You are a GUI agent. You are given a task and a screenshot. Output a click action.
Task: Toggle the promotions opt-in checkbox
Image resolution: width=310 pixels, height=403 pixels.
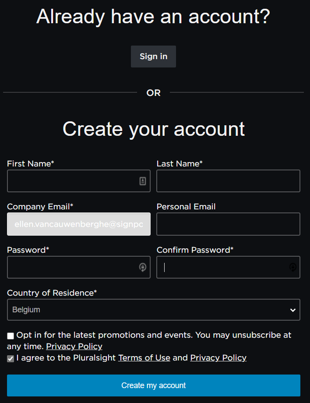(x=11, y=336)
